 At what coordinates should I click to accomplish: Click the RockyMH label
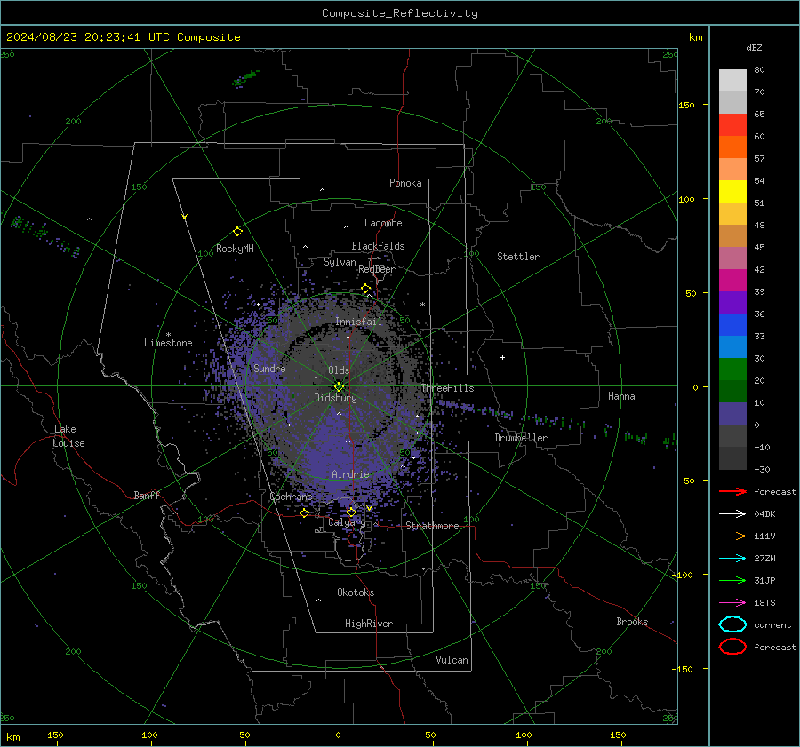tap(235, 249)
